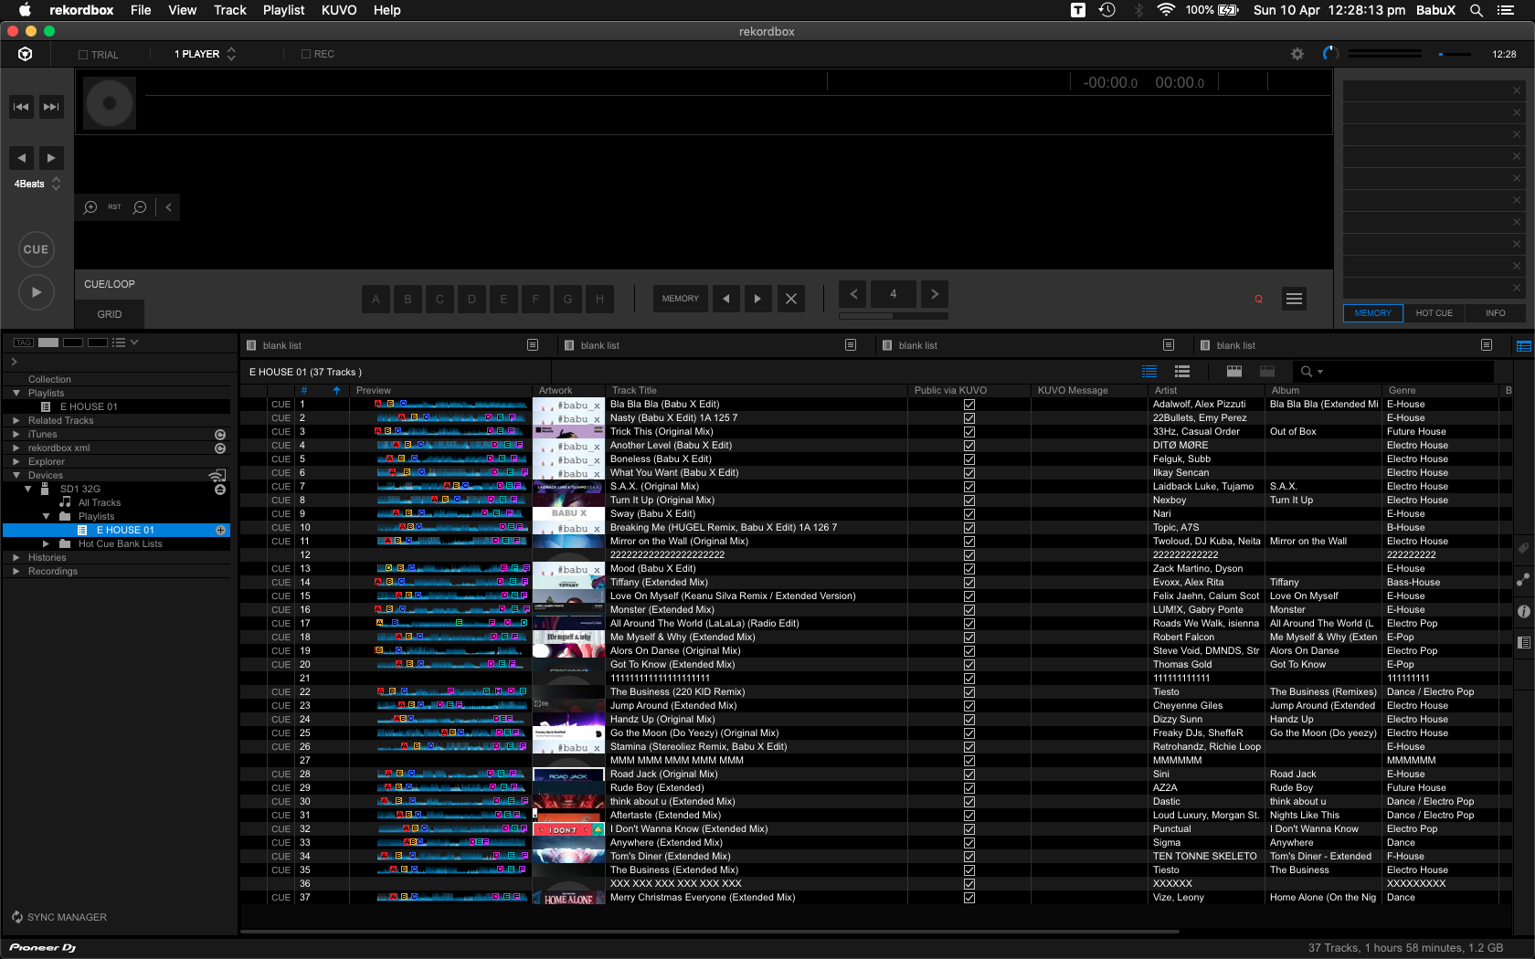
Task: Switch to the HOT CUE tab
Action: tap(1434, 313)
